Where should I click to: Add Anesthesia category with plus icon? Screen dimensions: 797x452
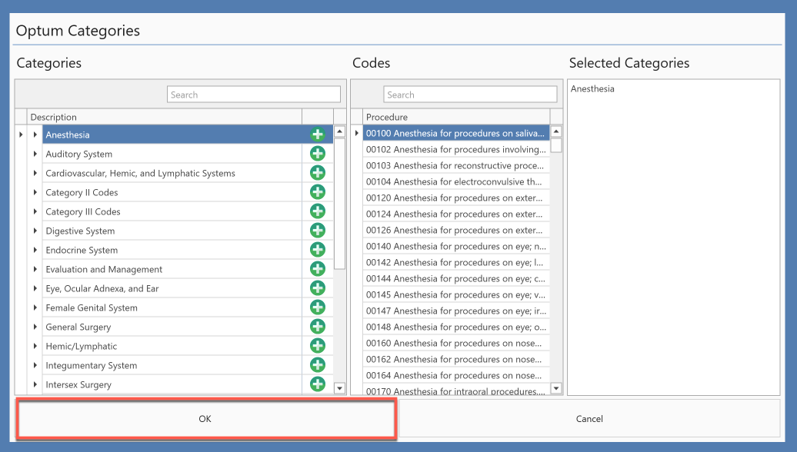click(x=318, y=135)
